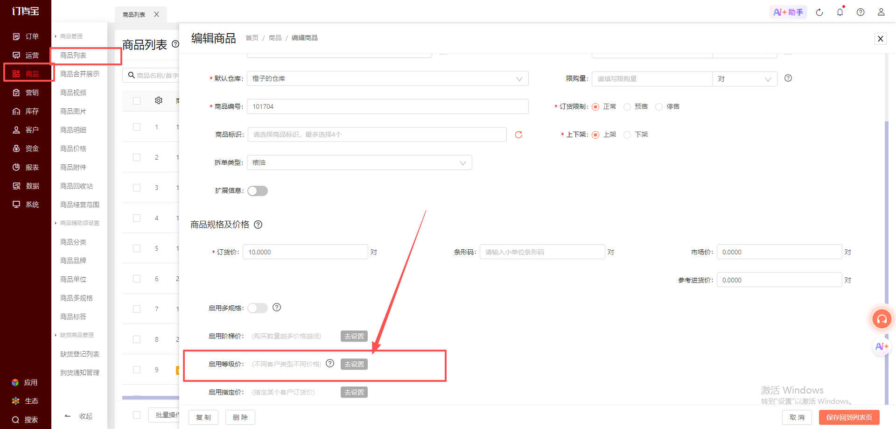Viewport: 896px width, 429px height.
Task: Click the table settings gear icon
Action: (x=159, y=100)
